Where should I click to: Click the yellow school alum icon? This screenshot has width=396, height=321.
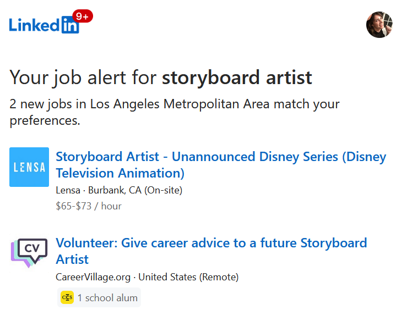coord(67,297)
